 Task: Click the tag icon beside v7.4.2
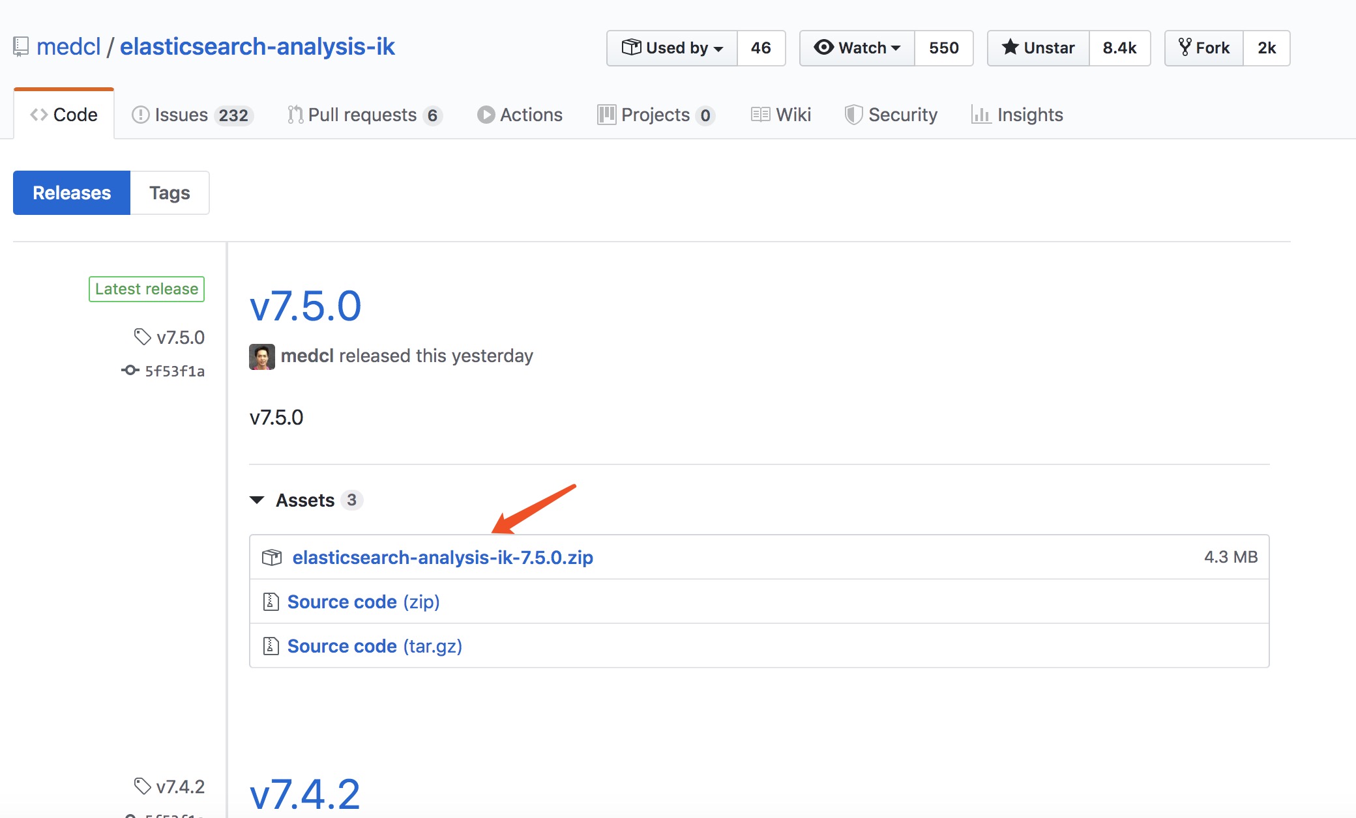coord(142,786)
